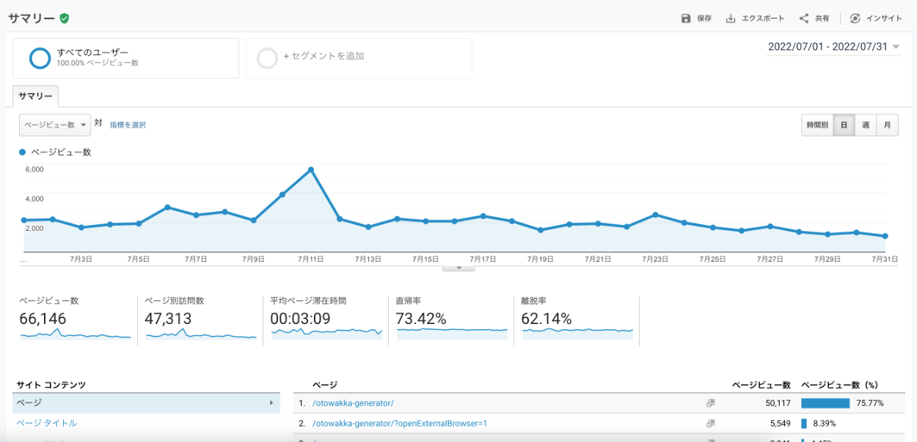Open the date range picker dropdown
917x442 pixels.
tap(834, 47)
